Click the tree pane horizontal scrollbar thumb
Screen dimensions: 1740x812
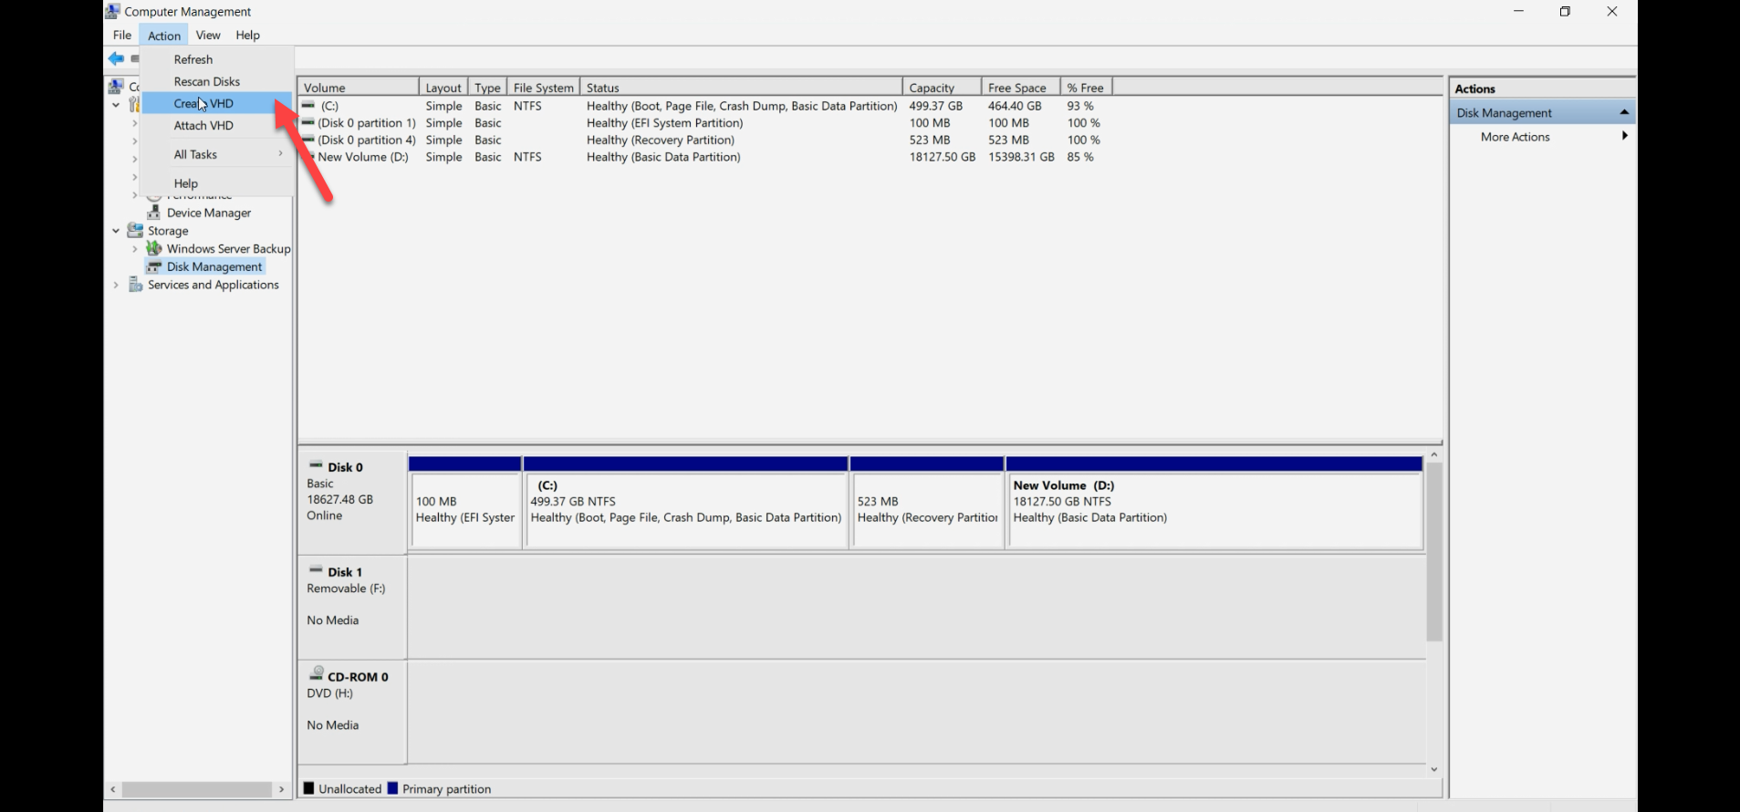[197, 789]
